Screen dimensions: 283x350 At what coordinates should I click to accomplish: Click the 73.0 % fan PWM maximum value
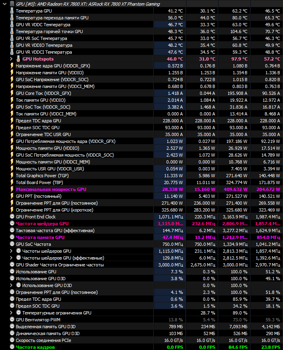(x=240, y=320)
